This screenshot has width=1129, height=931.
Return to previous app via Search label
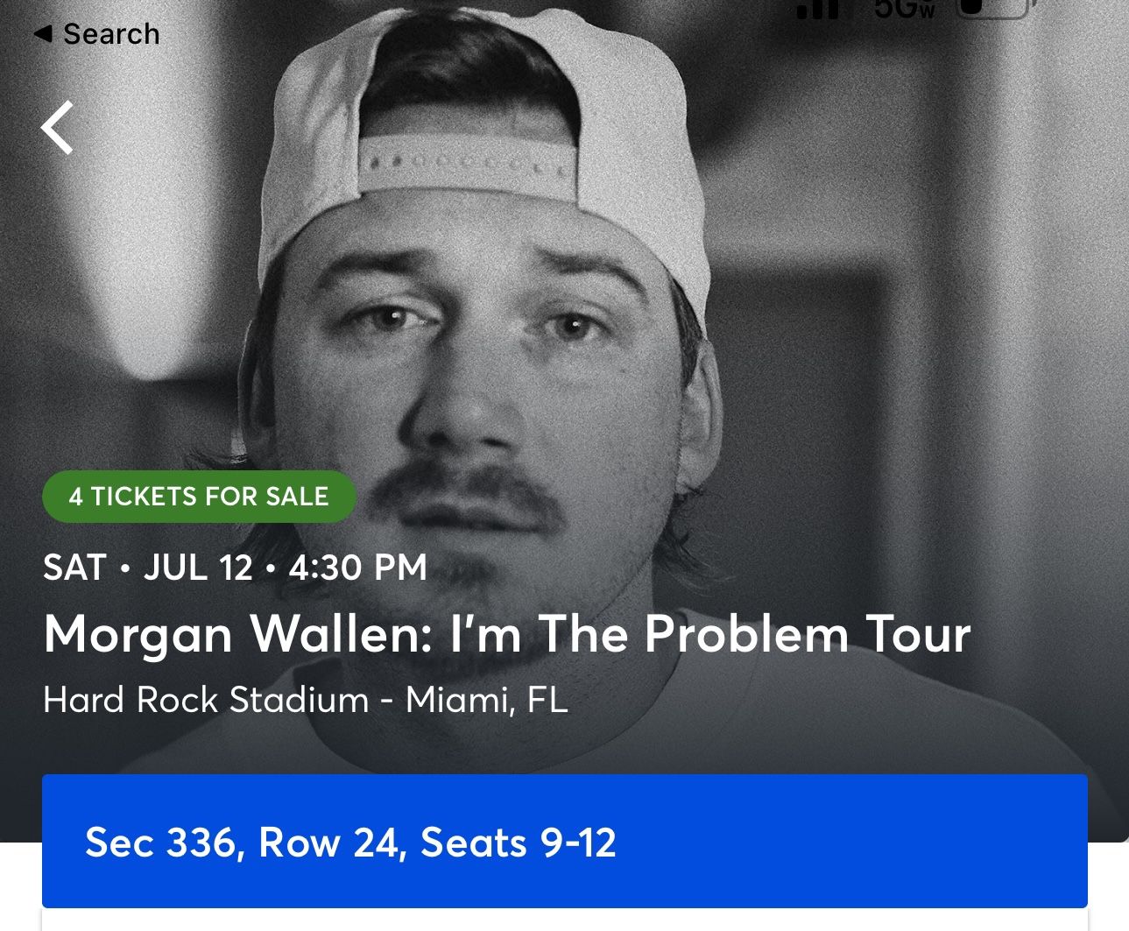[111, 34]
